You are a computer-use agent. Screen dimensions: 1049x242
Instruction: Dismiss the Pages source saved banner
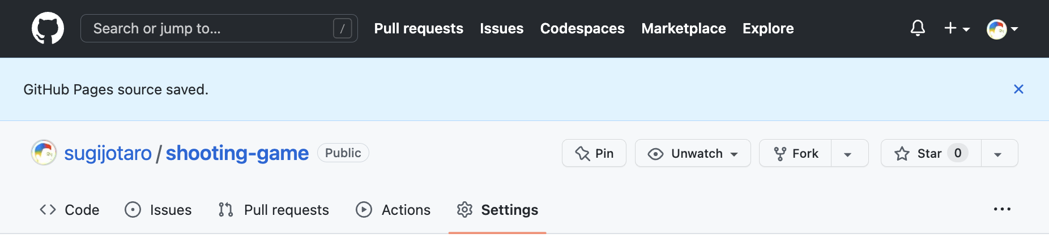point(1018,89)
